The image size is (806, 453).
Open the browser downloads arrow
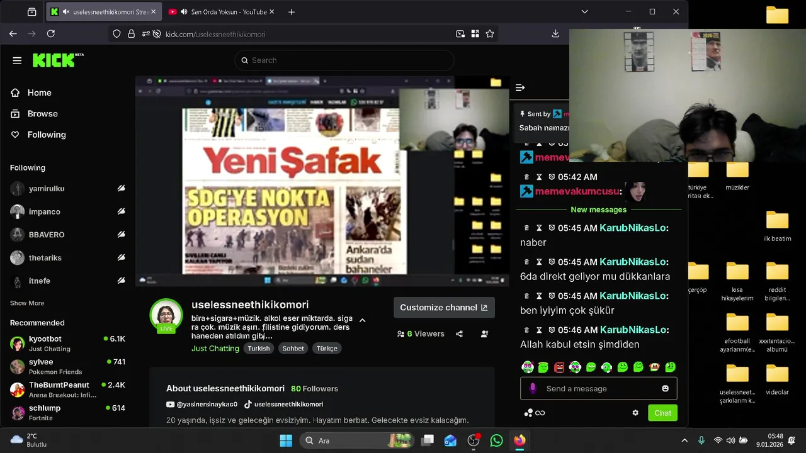(x=555, y=34)
